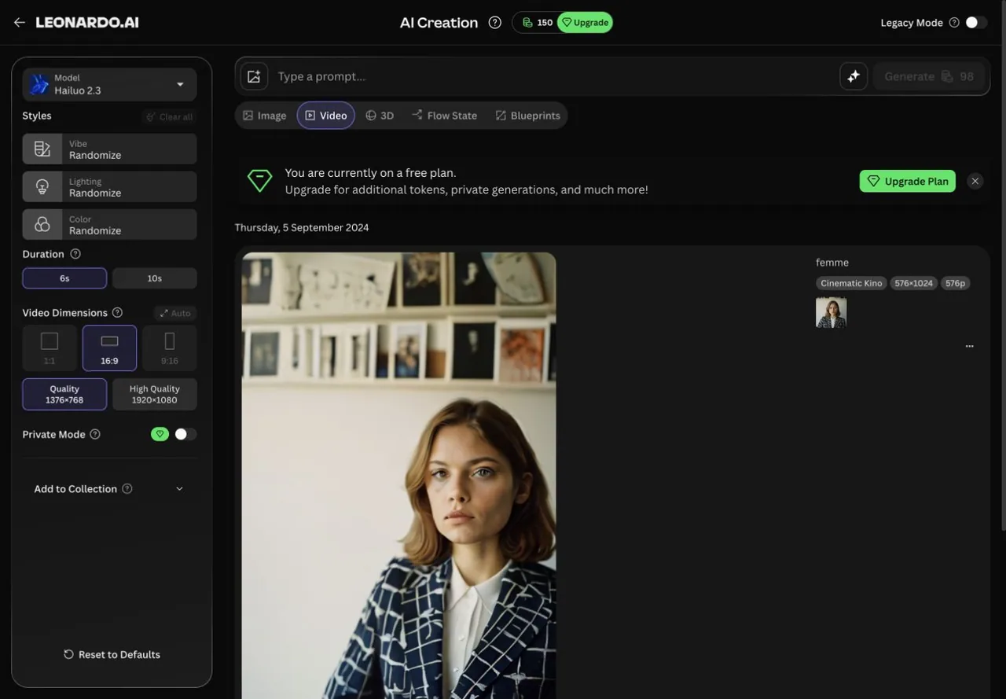Screen dimensions: 1006x699
Task: Toggle Legacy Mode switch
Action: click(976, 23)
